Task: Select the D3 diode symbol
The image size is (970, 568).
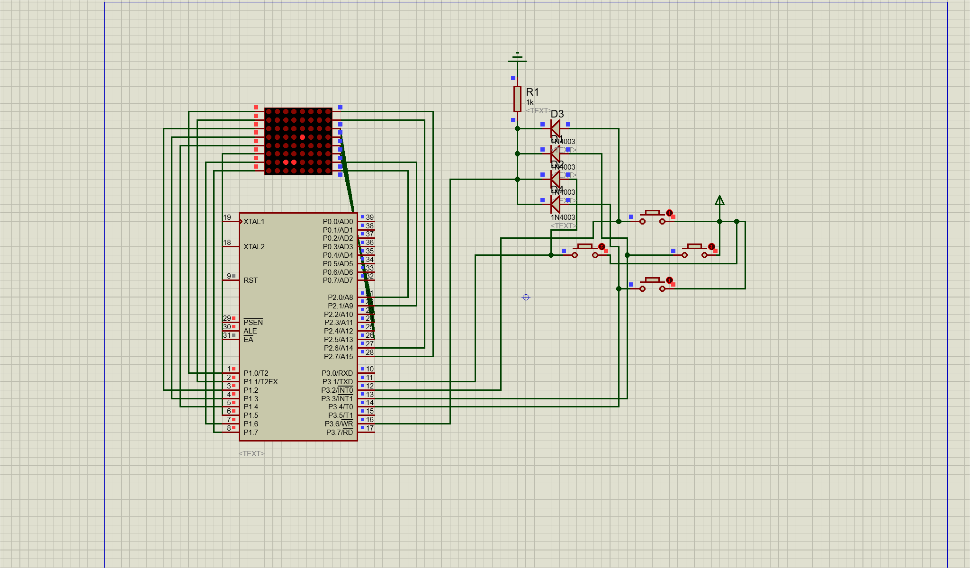Action: 555,128
